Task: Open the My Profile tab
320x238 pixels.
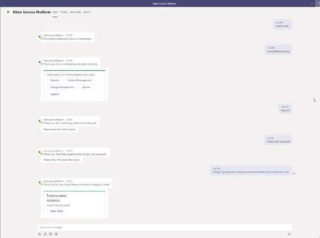Action: click(x=76, y=12)
